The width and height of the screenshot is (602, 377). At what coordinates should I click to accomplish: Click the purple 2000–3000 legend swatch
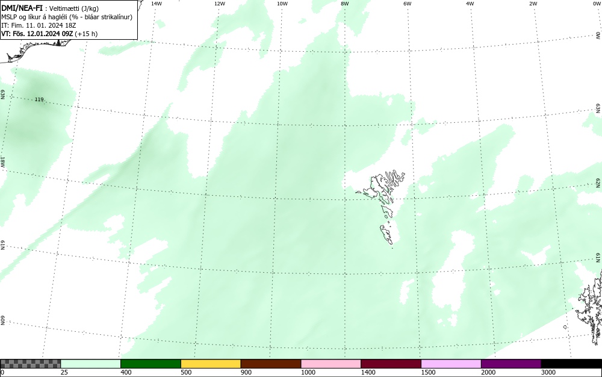511,364
